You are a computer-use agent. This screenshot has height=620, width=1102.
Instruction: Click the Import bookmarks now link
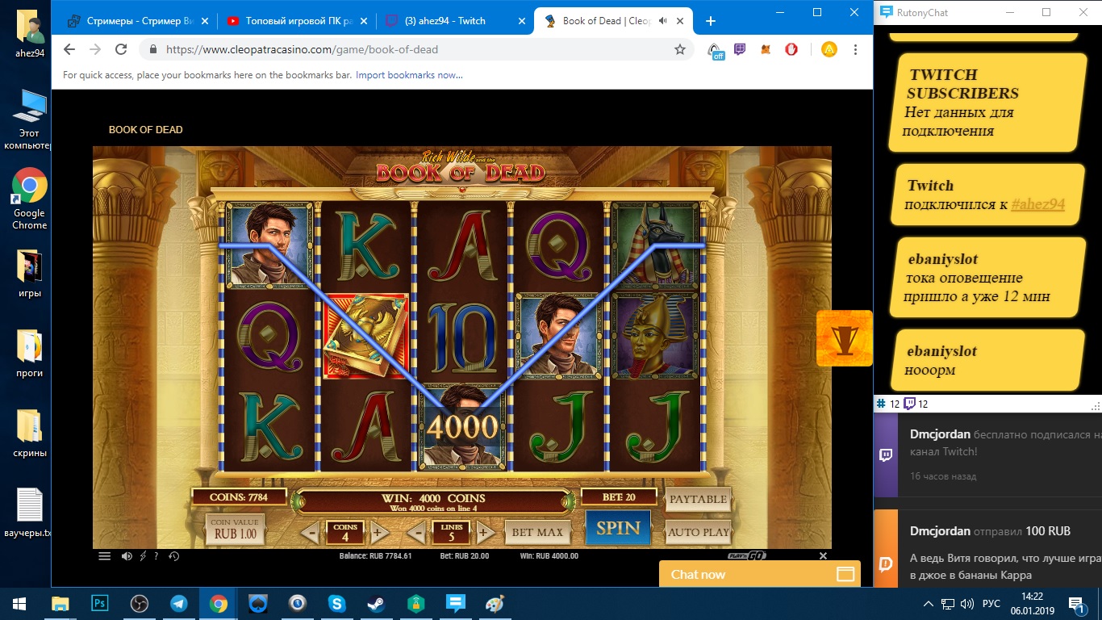(x=409, y=75)
